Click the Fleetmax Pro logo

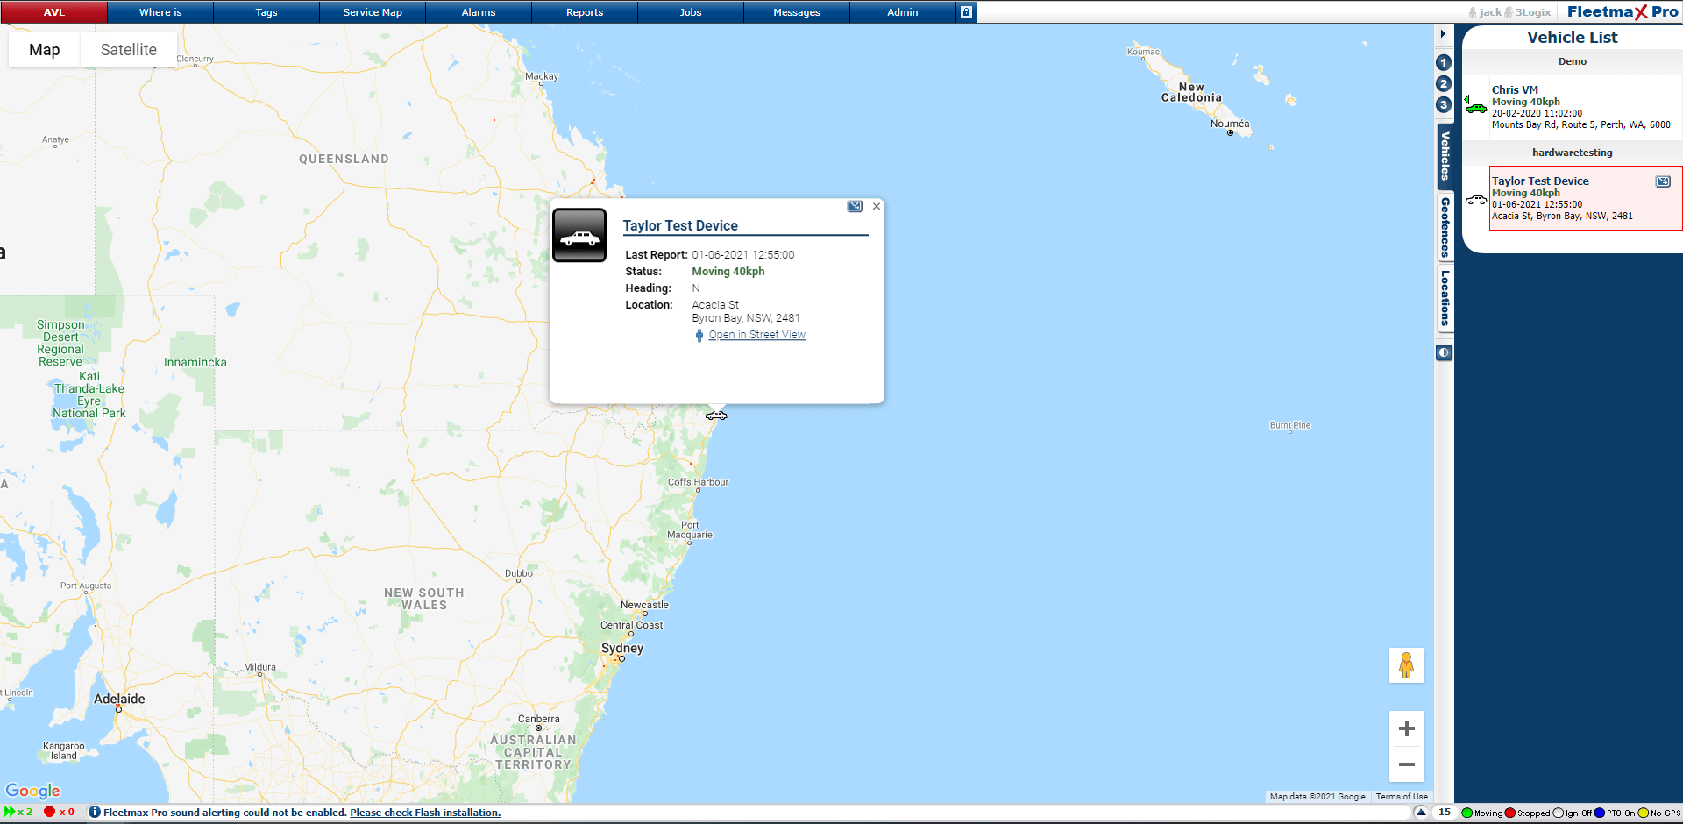point(1623,11)
